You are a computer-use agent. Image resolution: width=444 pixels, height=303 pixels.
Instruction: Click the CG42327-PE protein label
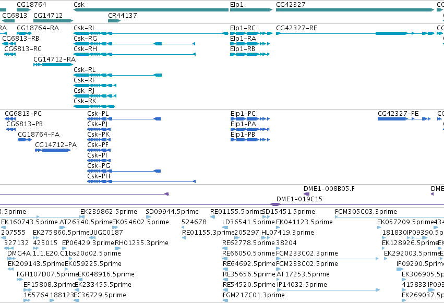tap(398, 114)
